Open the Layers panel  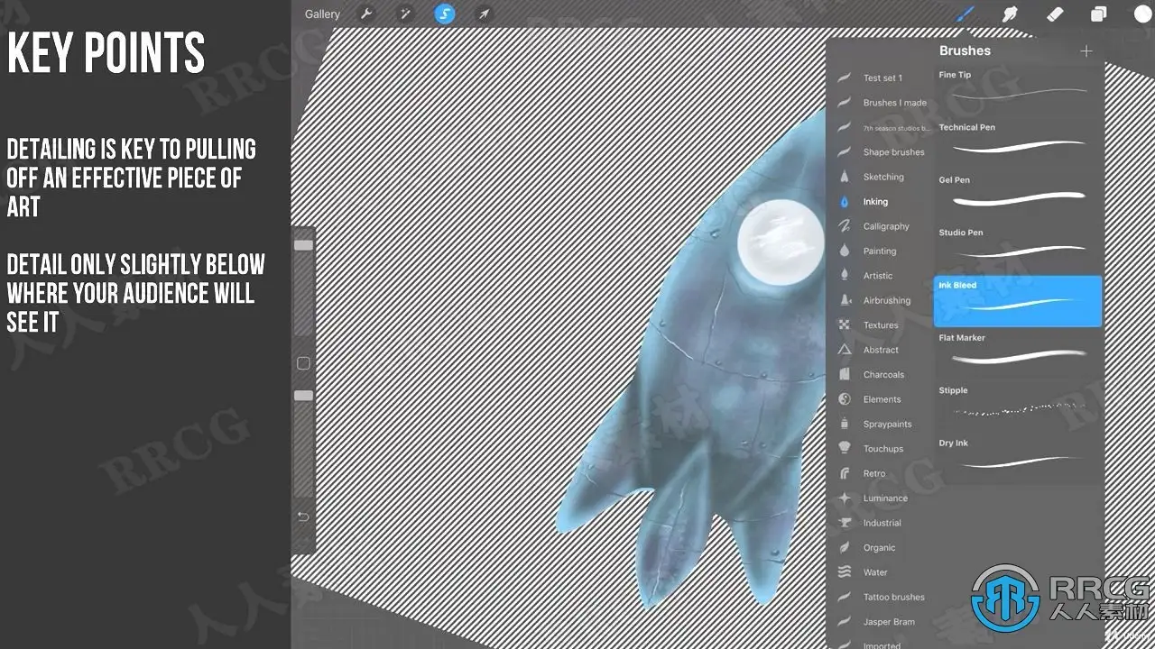pyautogui.click(x=1098, y=14)
